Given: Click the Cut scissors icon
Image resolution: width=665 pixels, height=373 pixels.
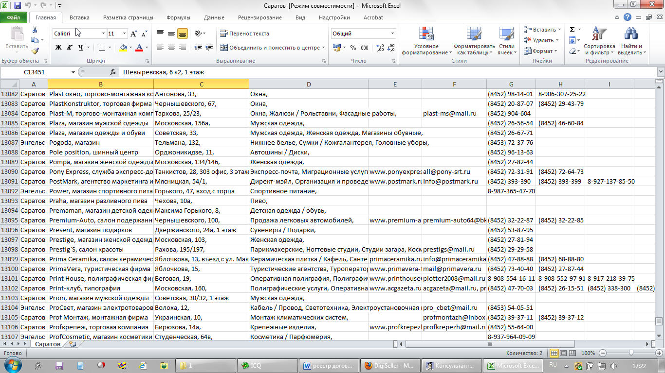Looking at the screenshot, I should (35, 30).
